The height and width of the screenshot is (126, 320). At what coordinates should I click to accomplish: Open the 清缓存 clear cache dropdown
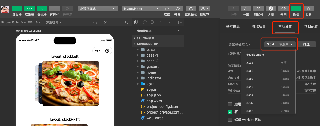[x=204, y=9]
